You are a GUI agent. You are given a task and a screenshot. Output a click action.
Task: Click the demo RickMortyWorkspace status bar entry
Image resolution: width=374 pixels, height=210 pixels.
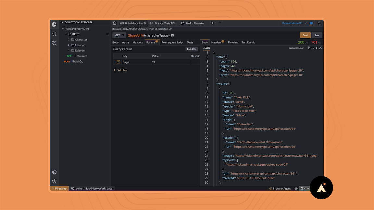pyautogui.click(x=92, y=188)
